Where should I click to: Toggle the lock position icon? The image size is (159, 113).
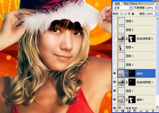click(x=129, y=14)
